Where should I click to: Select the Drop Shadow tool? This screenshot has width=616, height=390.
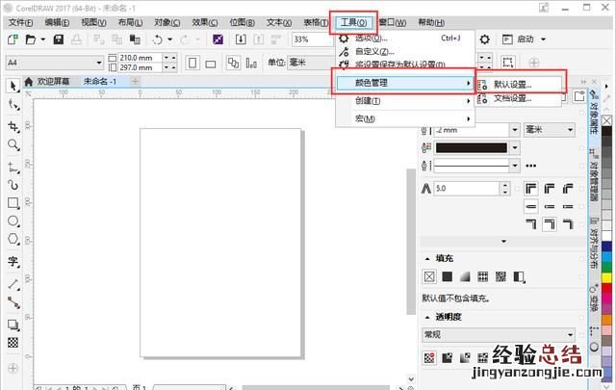(13, 325)
